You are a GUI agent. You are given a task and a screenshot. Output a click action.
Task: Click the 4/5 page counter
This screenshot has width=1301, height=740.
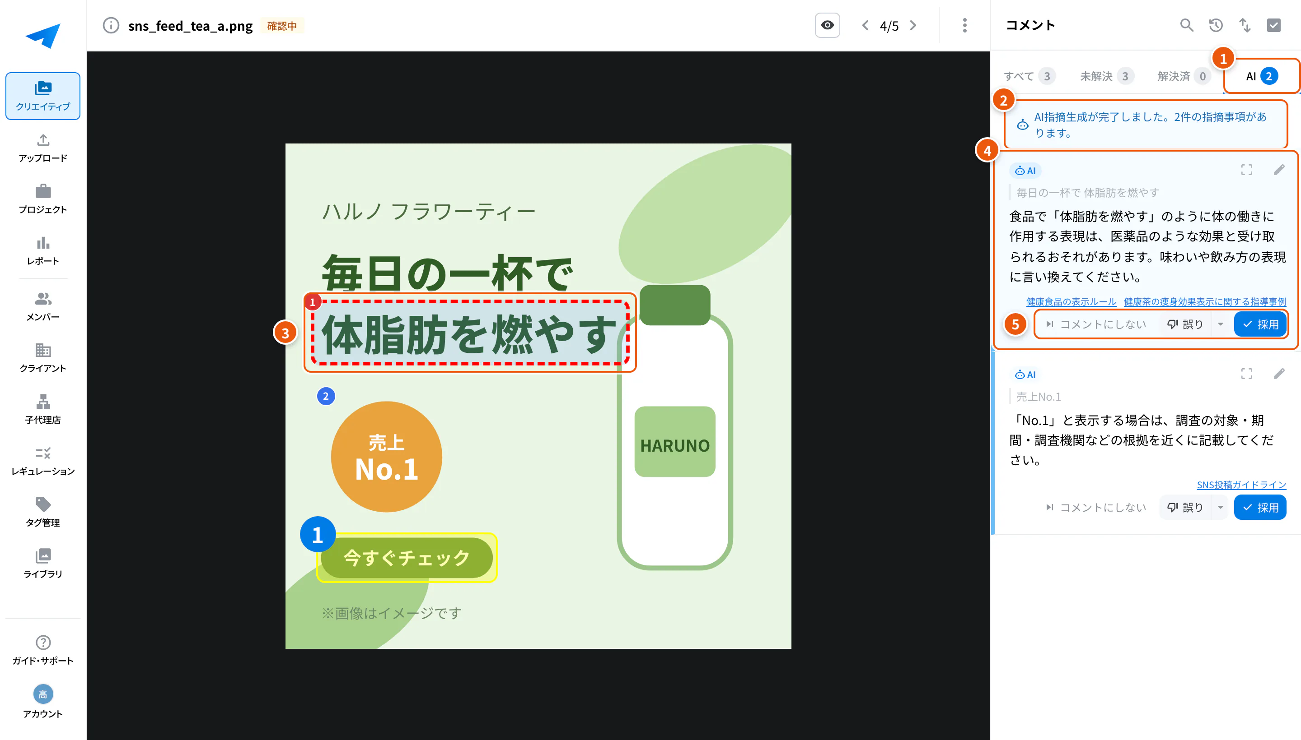(889, 26)
